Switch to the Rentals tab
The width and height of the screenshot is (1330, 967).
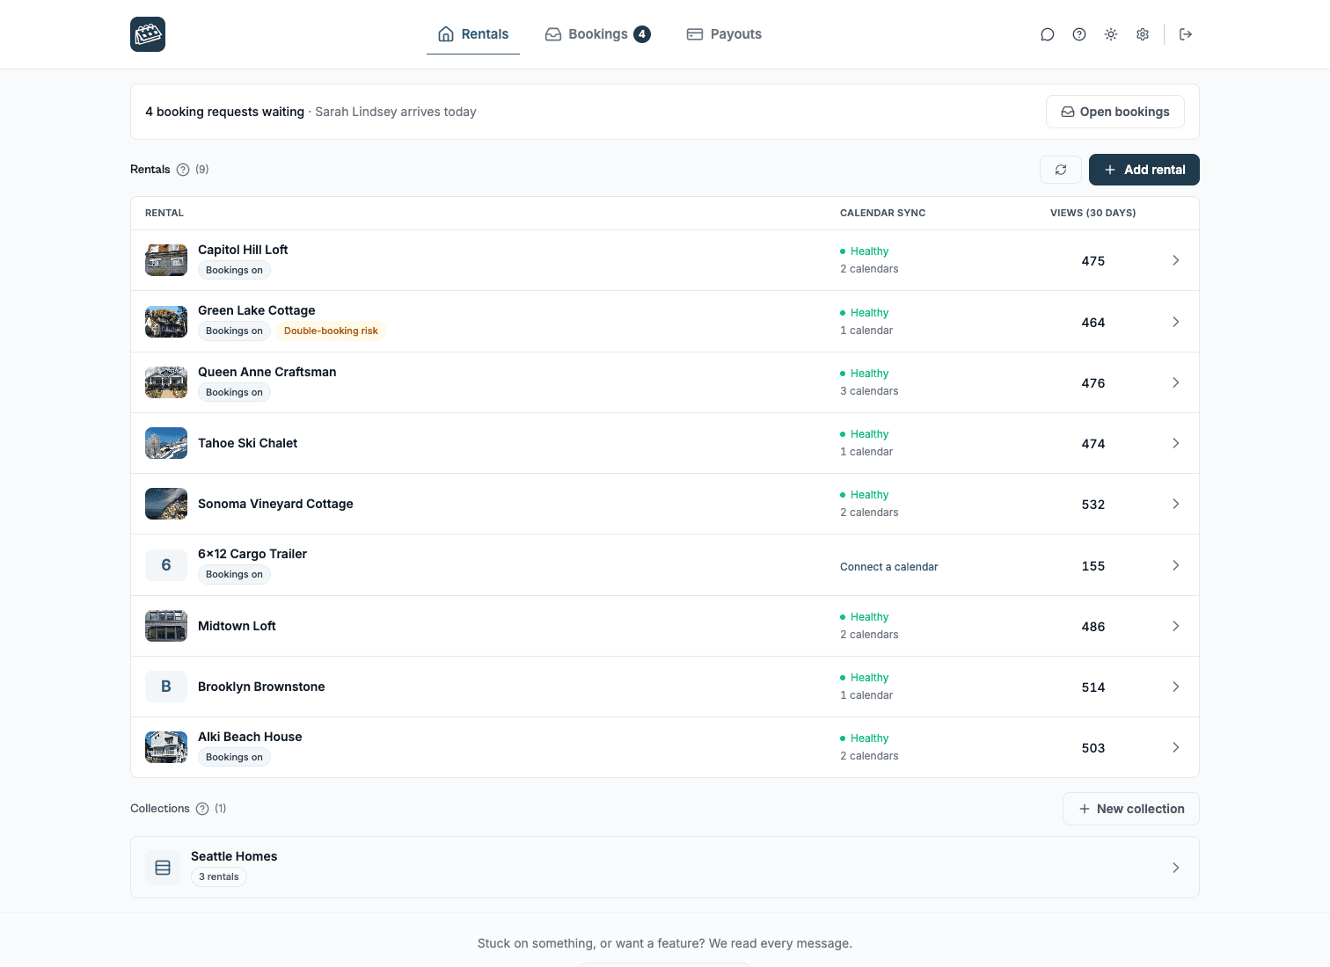coord(473,34)
